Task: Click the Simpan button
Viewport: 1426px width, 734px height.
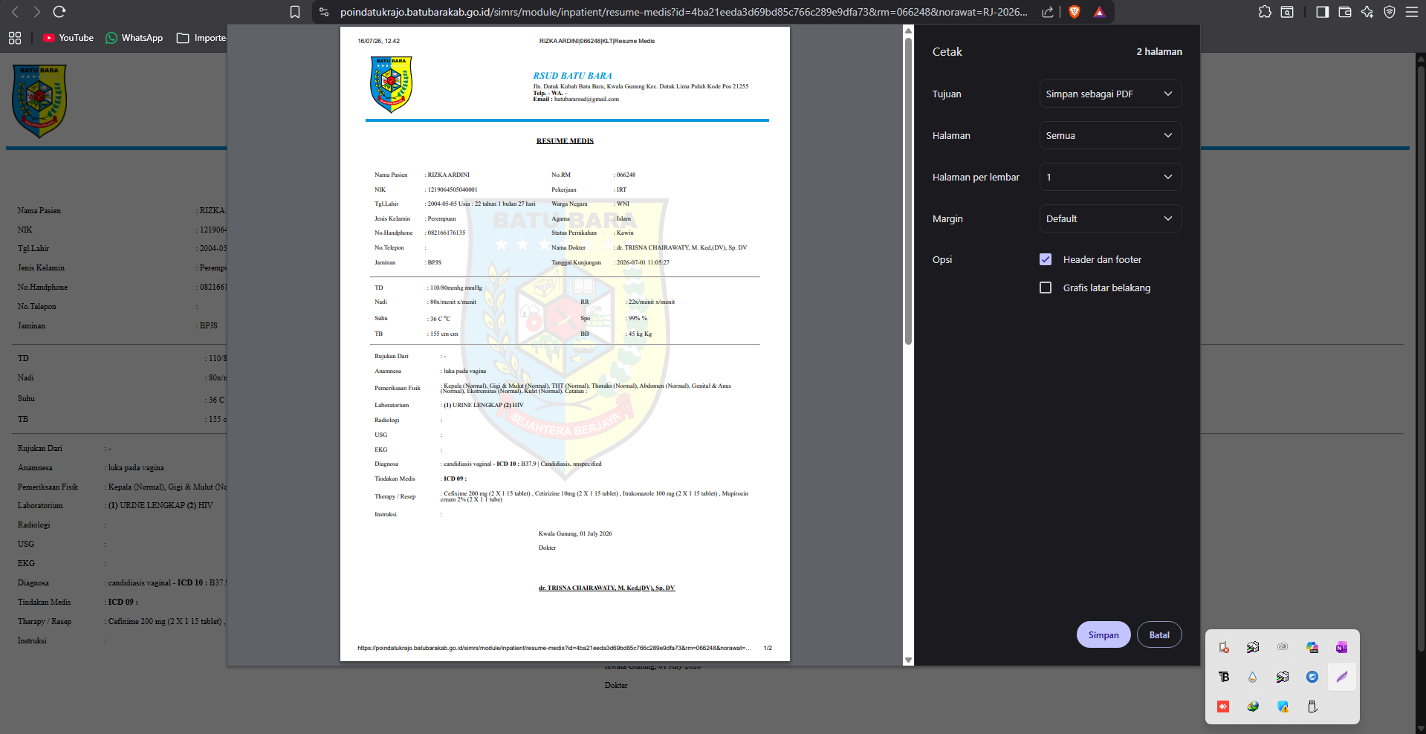Action: coord(1103,634)
